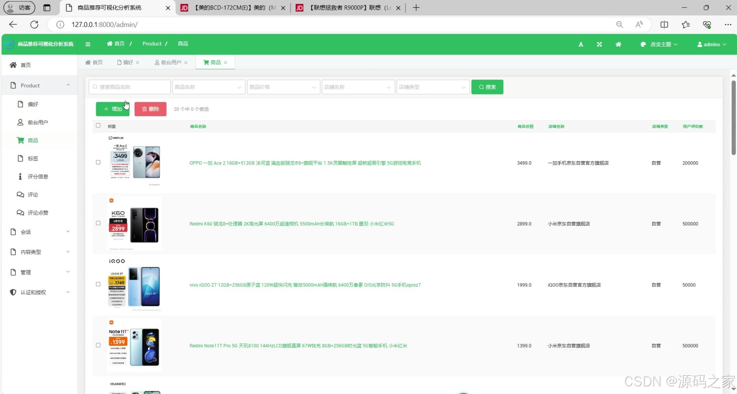
Task: Focus the 搜索商品名称 search field
Action: coord(130,87)
